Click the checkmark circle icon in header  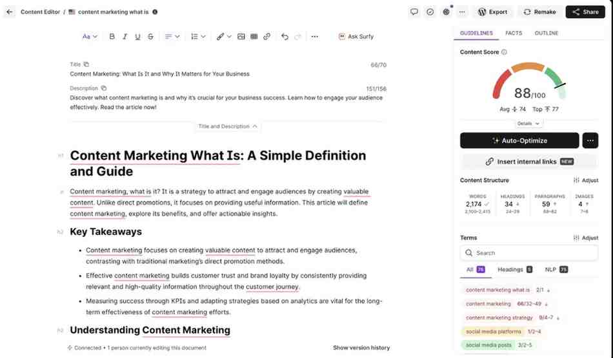pyautogui.click(x=430, y=12)
